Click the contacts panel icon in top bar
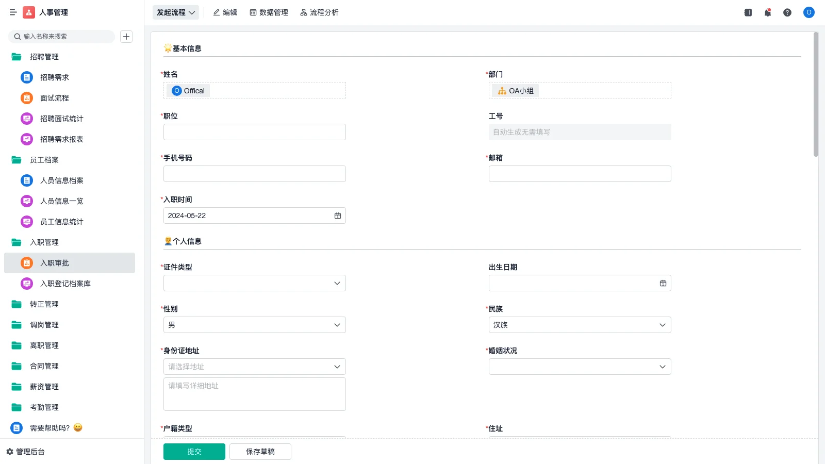Screen dimensions: 825x464 click(x=747, y=12)
